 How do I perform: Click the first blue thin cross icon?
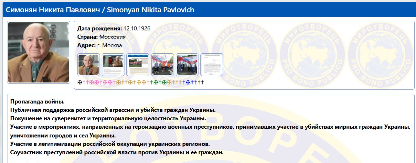point(184,82)
